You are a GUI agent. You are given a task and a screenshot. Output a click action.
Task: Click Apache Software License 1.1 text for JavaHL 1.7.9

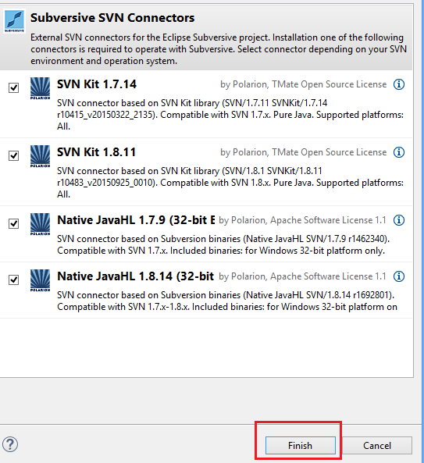328,220
